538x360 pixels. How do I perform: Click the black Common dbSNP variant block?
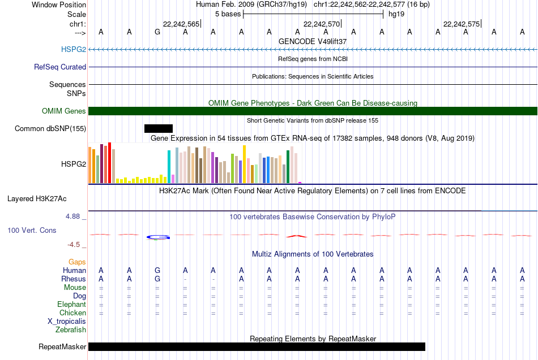pyautogui.click(x=159, y=128)
